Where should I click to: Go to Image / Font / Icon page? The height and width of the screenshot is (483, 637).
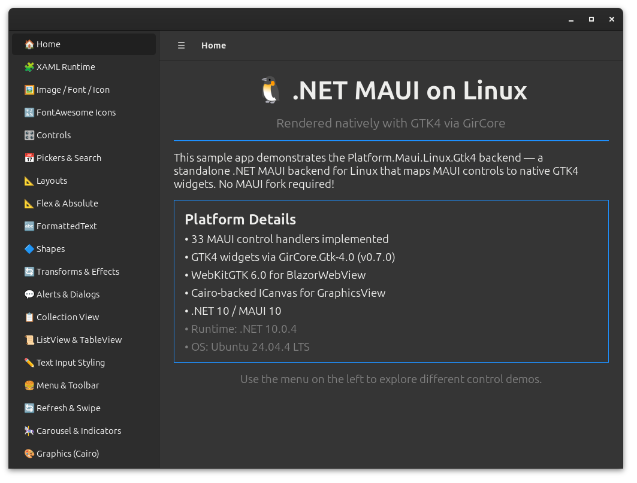click(73, 90)
